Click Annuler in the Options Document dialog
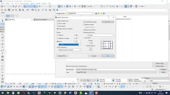The image size is (170, 95). 94,56
